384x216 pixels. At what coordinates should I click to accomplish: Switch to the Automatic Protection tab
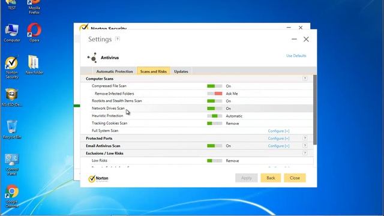115,71
